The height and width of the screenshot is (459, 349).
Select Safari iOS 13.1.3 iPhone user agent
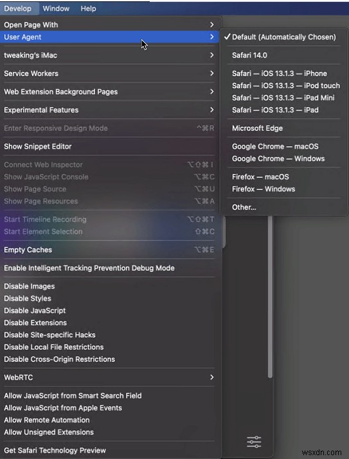coord(283,73)
